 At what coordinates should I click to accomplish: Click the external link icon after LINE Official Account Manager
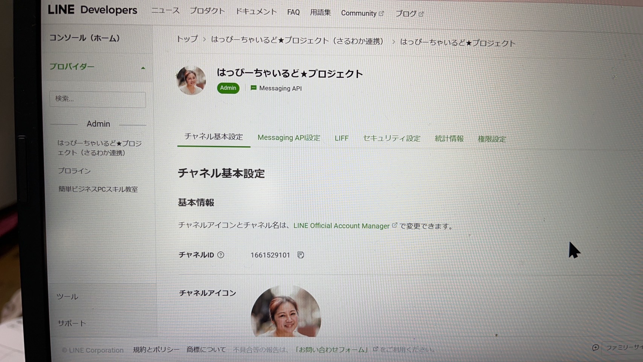(394, 225)
